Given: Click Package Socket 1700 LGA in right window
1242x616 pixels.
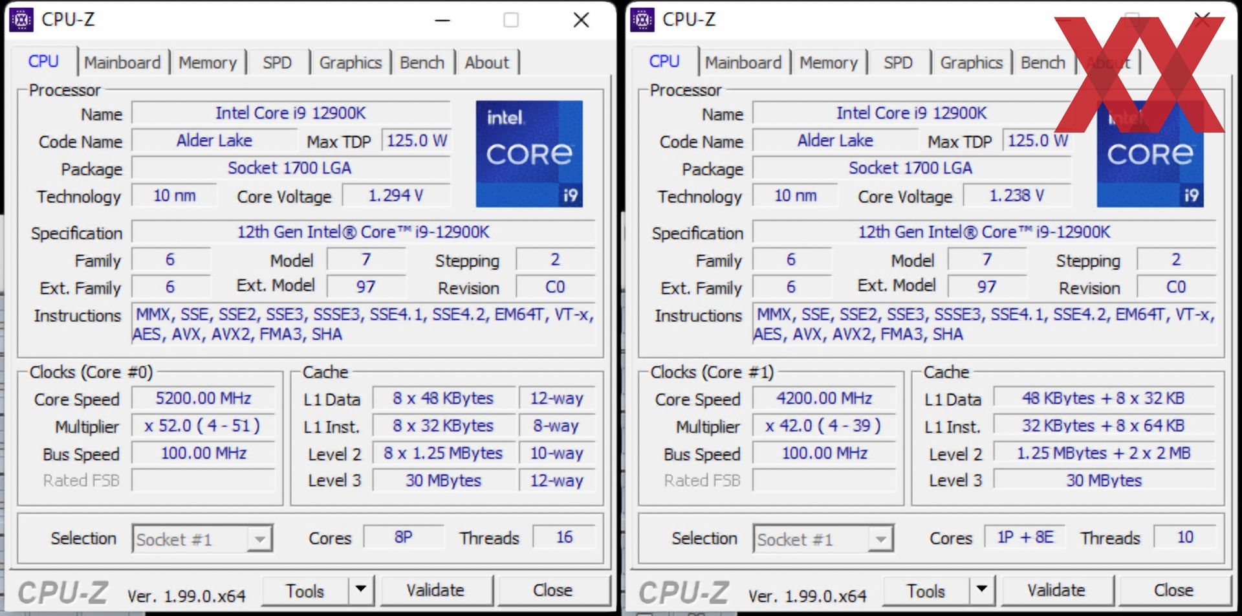Looking at the screenshot, I should coord(911,168).
